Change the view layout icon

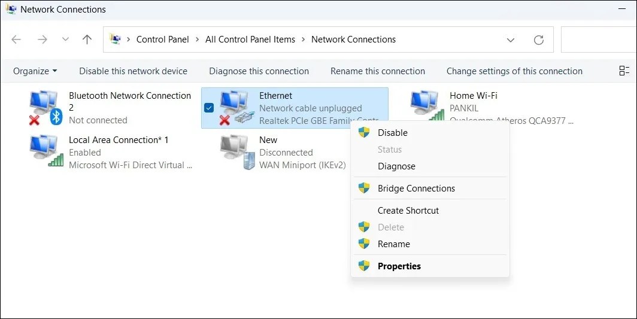624,71
